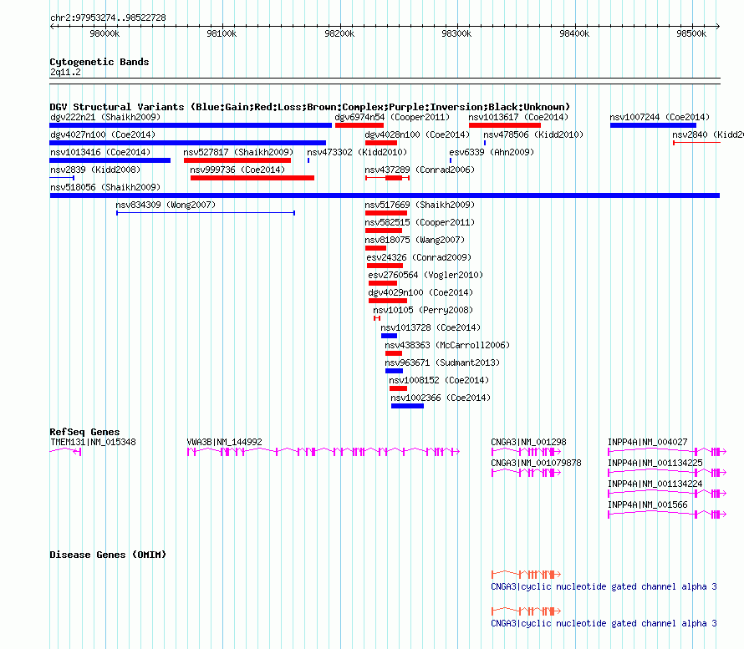This screenshot has height=649, width=744.
Task: Select the nsv999736 (Coe2014) red bar
Action: 252,178
